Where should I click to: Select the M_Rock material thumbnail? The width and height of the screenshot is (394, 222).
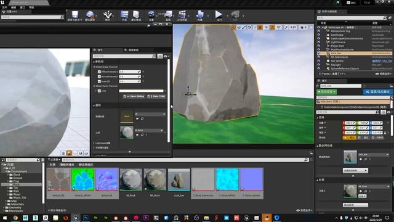(131, 179)
